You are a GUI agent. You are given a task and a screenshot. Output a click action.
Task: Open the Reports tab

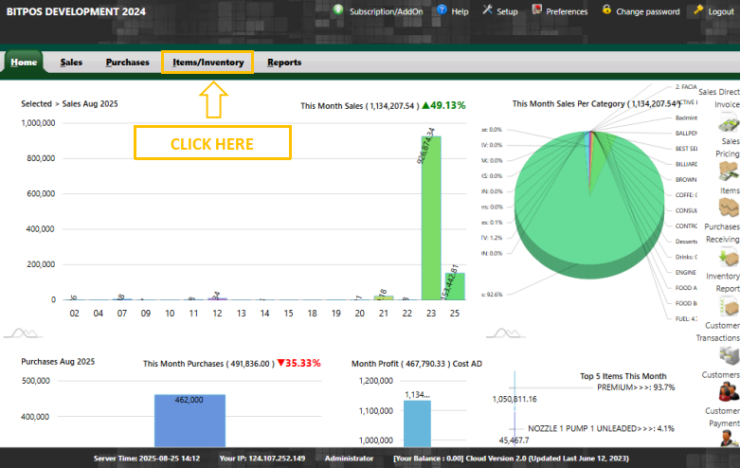[x=284, y=63]
